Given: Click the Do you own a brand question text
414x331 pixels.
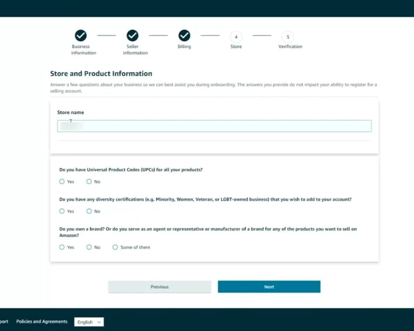Looking at the screenshot, I should (x=208, y=232).
